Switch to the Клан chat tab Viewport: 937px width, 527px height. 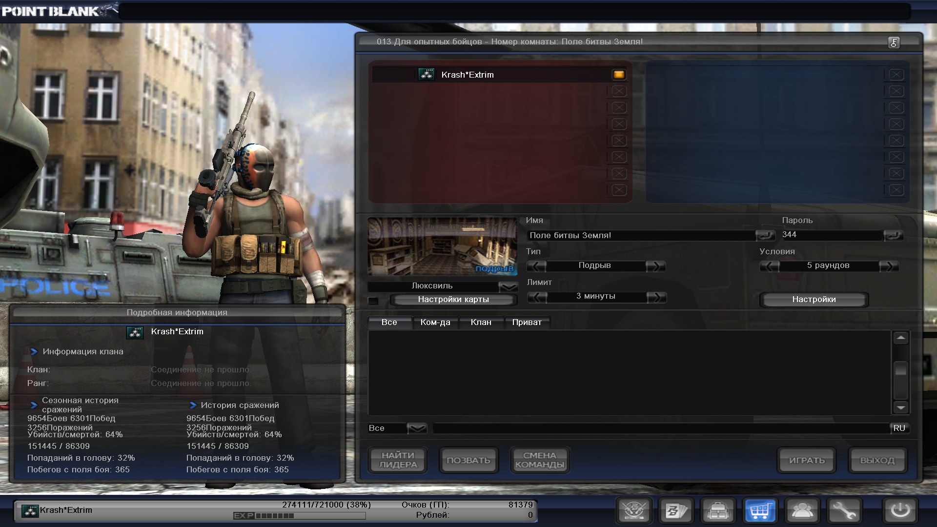(481, 323)
